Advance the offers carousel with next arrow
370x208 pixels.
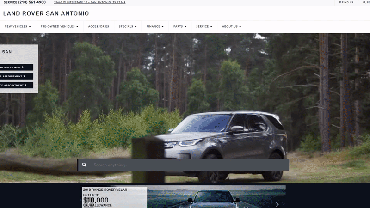tap(277, 204)
